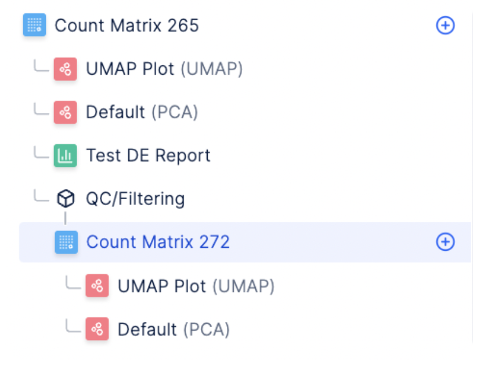Screen dimensions: 477x366
Task: Open UMAP Plot (UMAP) label under Count Matrix 265
Action: (164, 69)
